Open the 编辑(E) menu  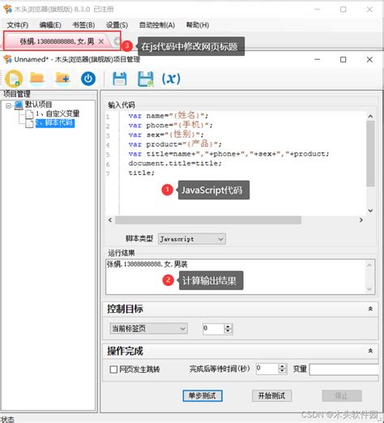coord(50,25)
